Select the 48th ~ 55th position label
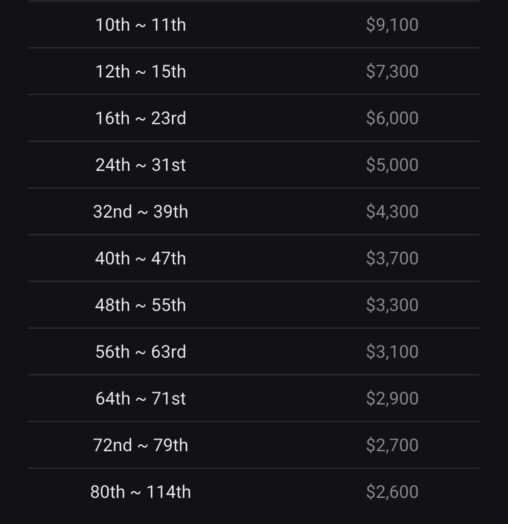This screenshot has height=524, width=508. tap(141, 305)
